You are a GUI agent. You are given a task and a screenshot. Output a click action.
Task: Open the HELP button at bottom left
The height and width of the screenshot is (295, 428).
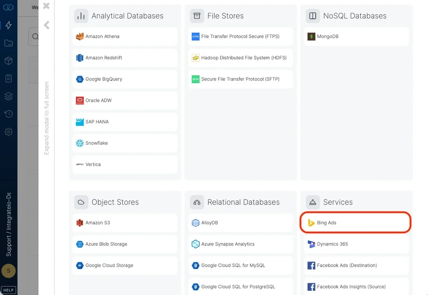pyautogui.click(x=8, y=290)
